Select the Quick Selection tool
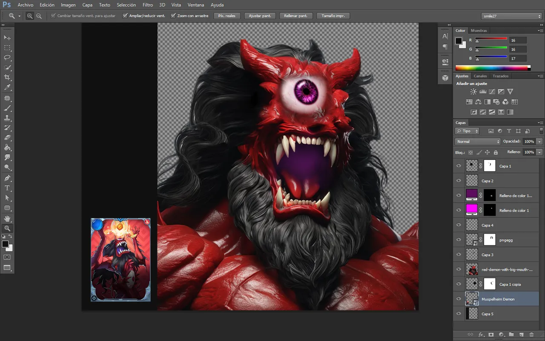 [x=7, y=67]
